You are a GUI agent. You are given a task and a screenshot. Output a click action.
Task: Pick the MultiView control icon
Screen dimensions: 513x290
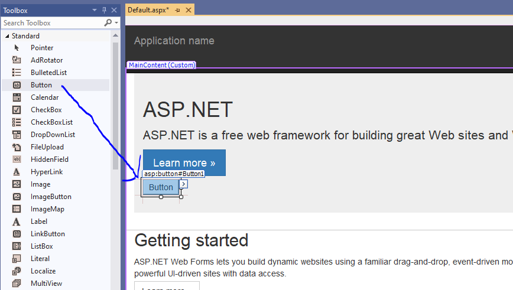[x=17, y=284]
